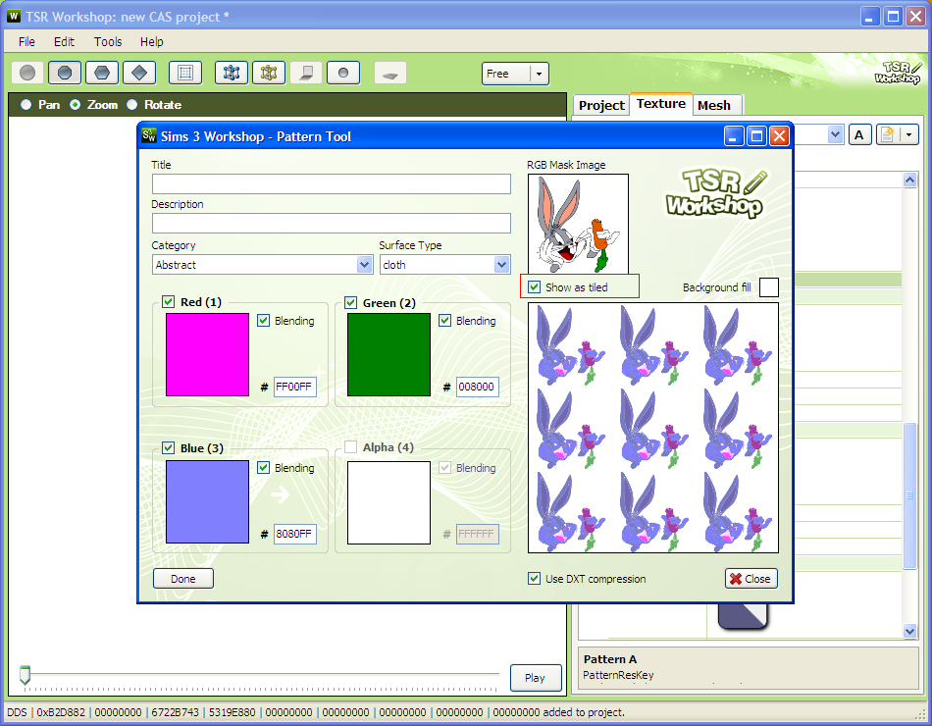Click the new document icon in the Texture panel
The height and width of the screenshot is (726, 932).
click(x=888, y=135)
